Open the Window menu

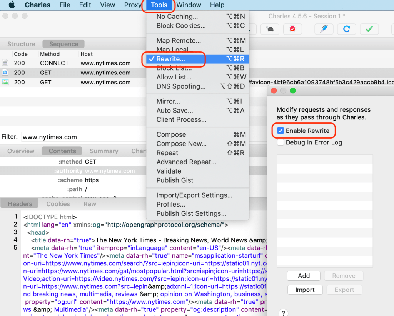click(189, 5)
